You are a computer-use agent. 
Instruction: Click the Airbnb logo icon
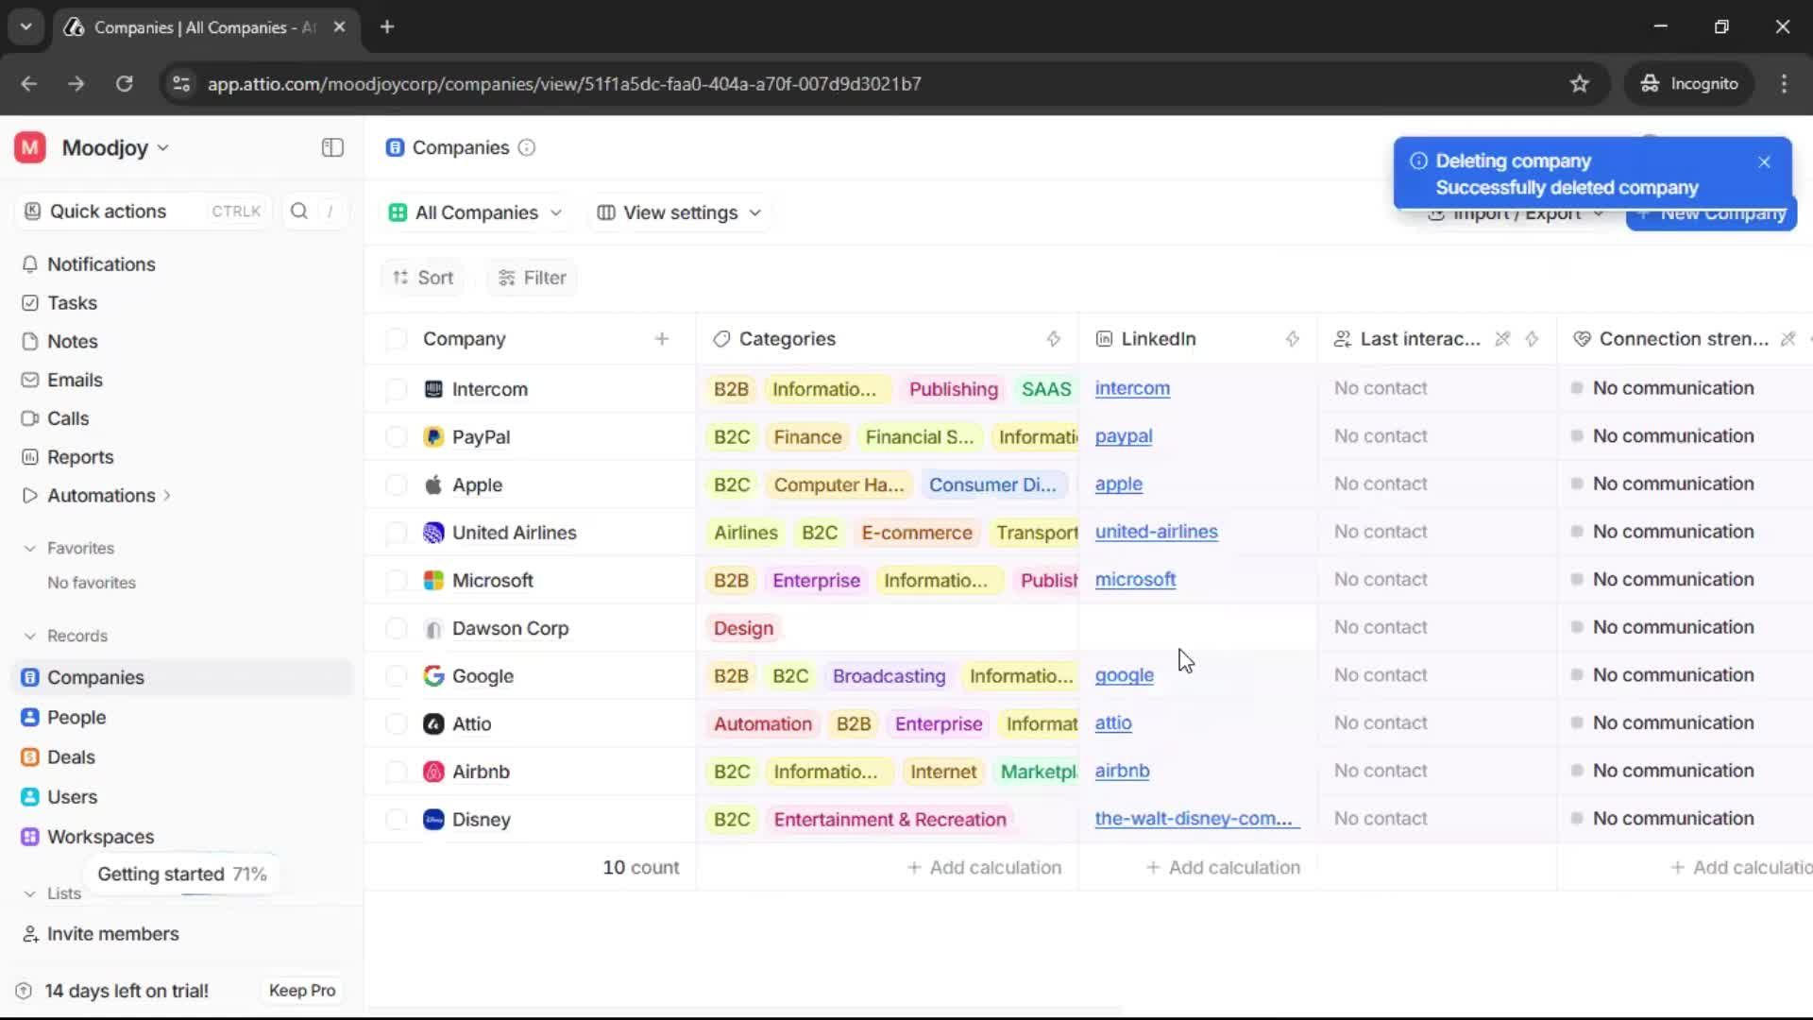(433, 772)
